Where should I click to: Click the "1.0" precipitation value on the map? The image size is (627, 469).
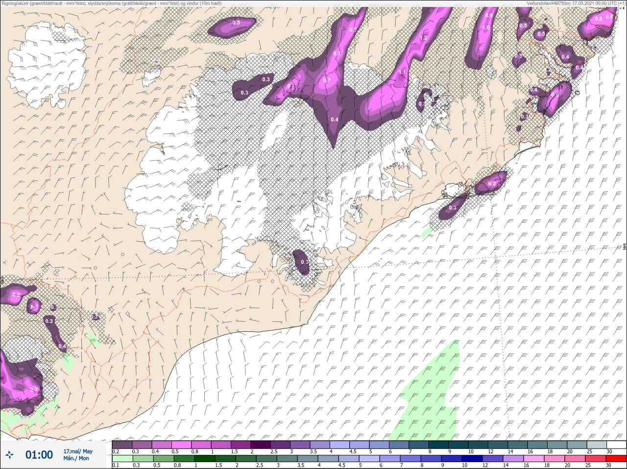pos(486,27)
